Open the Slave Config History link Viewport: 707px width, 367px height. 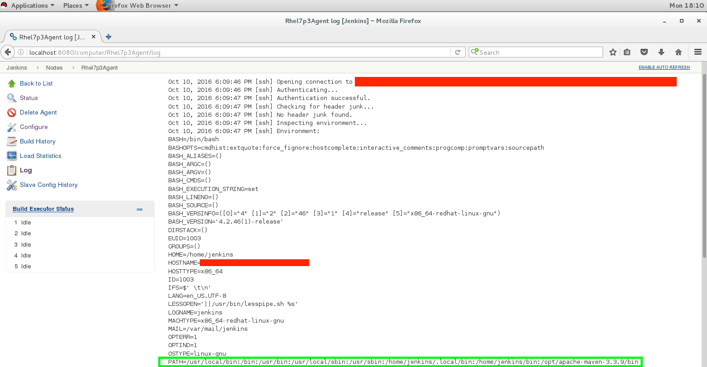49,185
